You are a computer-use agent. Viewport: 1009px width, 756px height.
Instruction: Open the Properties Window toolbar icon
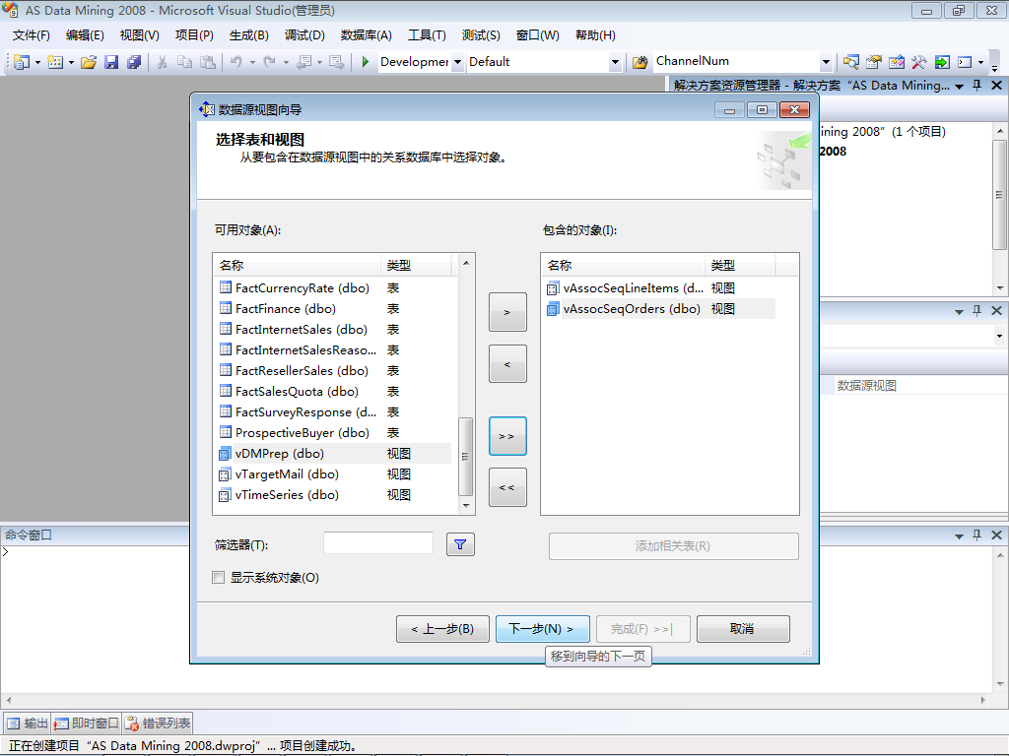(873, 62)
